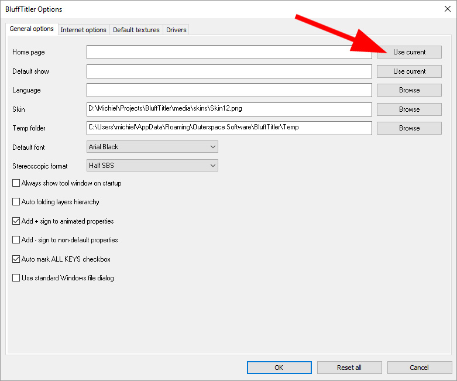Click the Default show text field

[229, 71]
